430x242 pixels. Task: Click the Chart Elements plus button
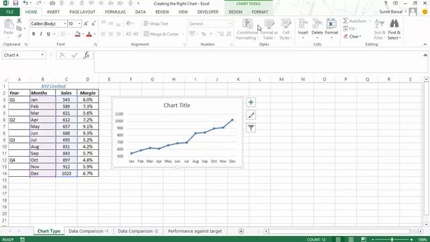[251, 102]
